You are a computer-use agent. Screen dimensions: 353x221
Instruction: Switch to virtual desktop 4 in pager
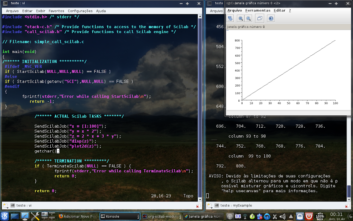(52, 218)
